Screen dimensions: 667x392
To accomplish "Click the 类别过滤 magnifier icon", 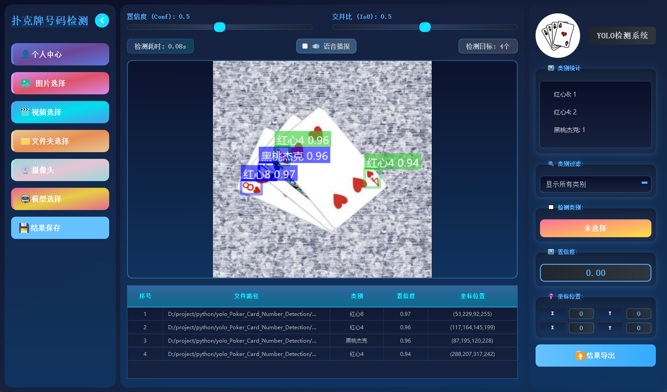I will coord(551,164).
